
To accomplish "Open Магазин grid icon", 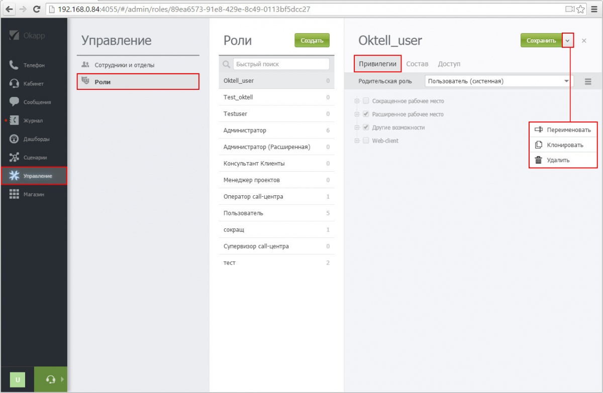I will 15,194.
